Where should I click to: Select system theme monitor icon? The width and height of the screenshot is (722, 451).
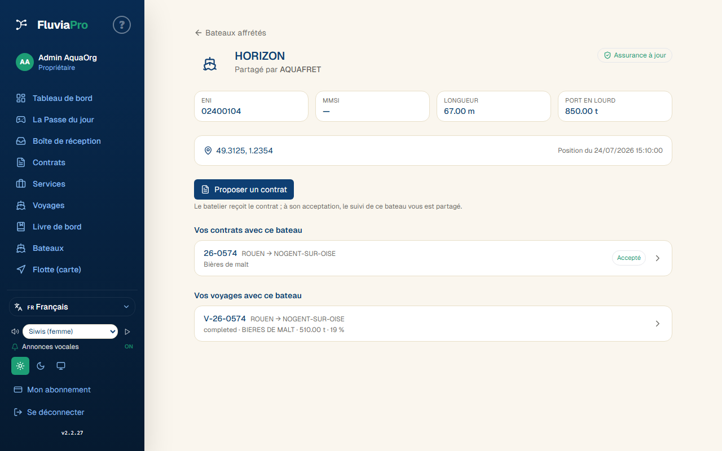pyautogui.click(x=61, y=366)
